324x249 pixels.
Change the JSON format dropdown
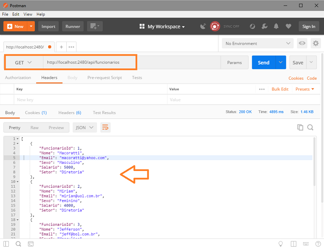[85, 128]
